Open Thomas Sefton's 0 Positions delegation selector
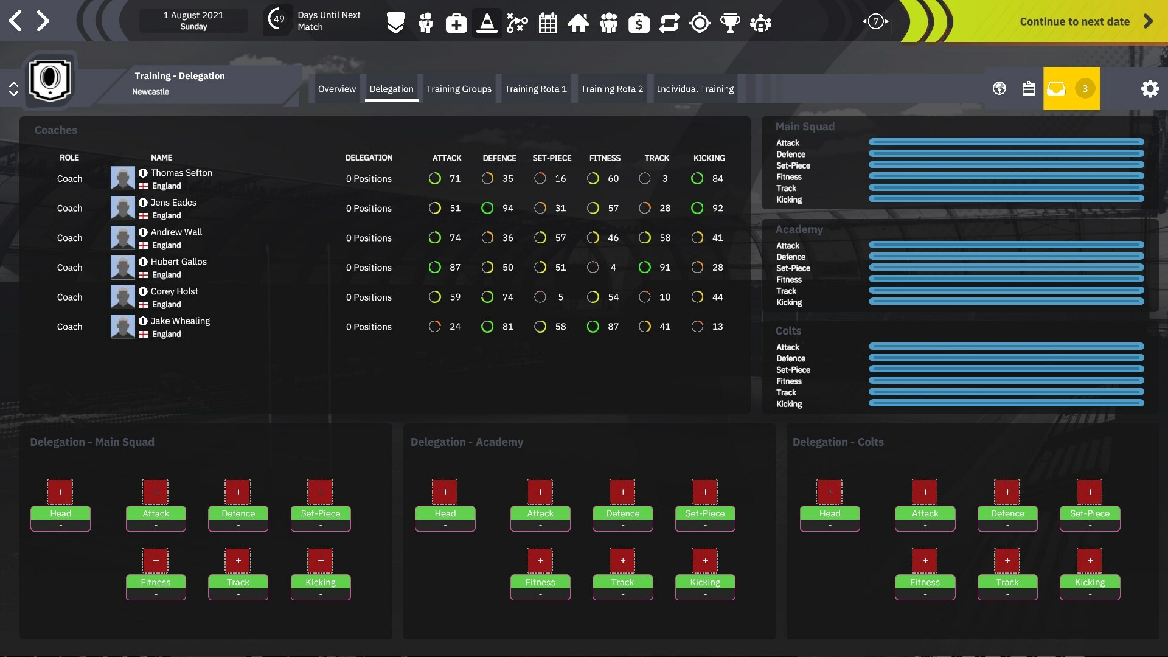Screen dimensions: 1168x657 coord(369,178)
